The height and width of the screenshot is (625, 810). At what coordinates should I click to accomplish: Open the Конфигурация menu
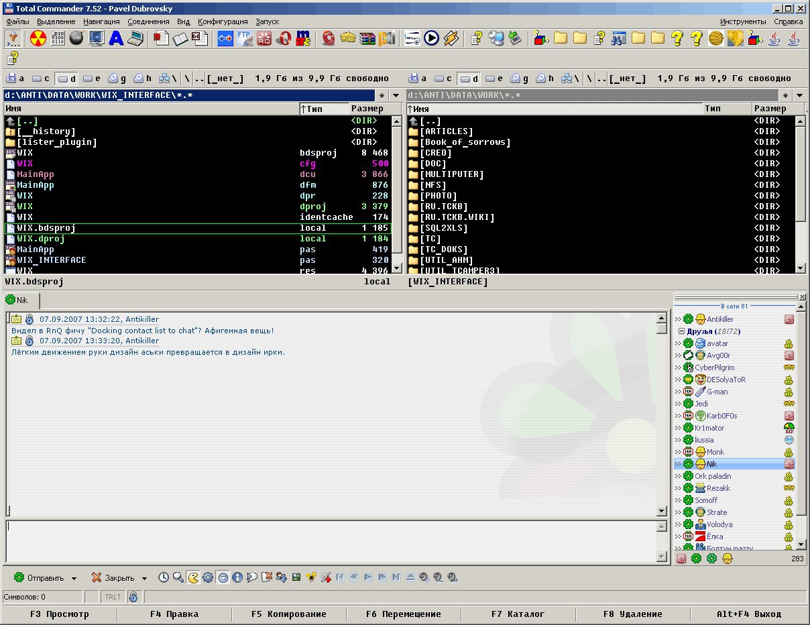tap(223, 21)
